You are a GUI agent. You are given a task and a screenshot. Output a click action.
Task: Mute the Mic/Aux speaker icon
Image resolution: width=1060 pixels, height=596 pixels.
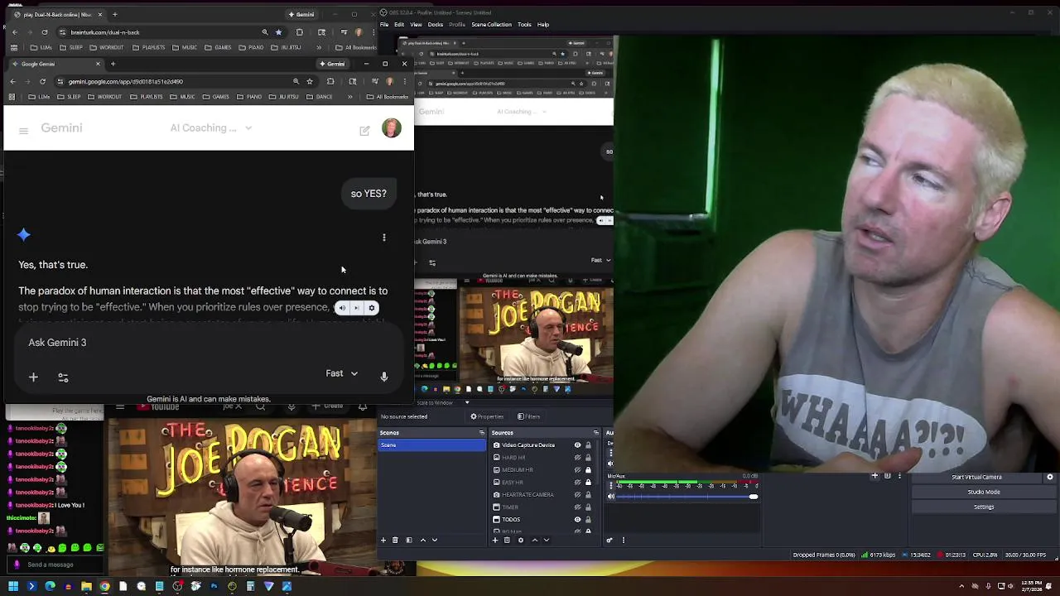point(611,497)
